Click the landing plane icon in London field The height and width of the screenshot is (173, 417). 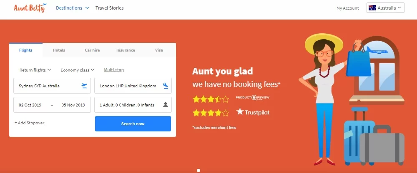pos(166,86)
